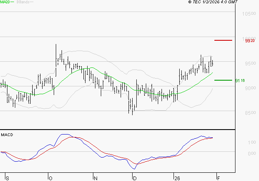Select the 'F' month marker on time axis
Viewport: 259px width, 181px height.
pos(219,177)
